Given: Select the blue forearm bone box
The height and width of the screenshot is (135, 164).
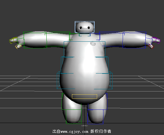Looking at the screenshot, I should tap(134, 40).
